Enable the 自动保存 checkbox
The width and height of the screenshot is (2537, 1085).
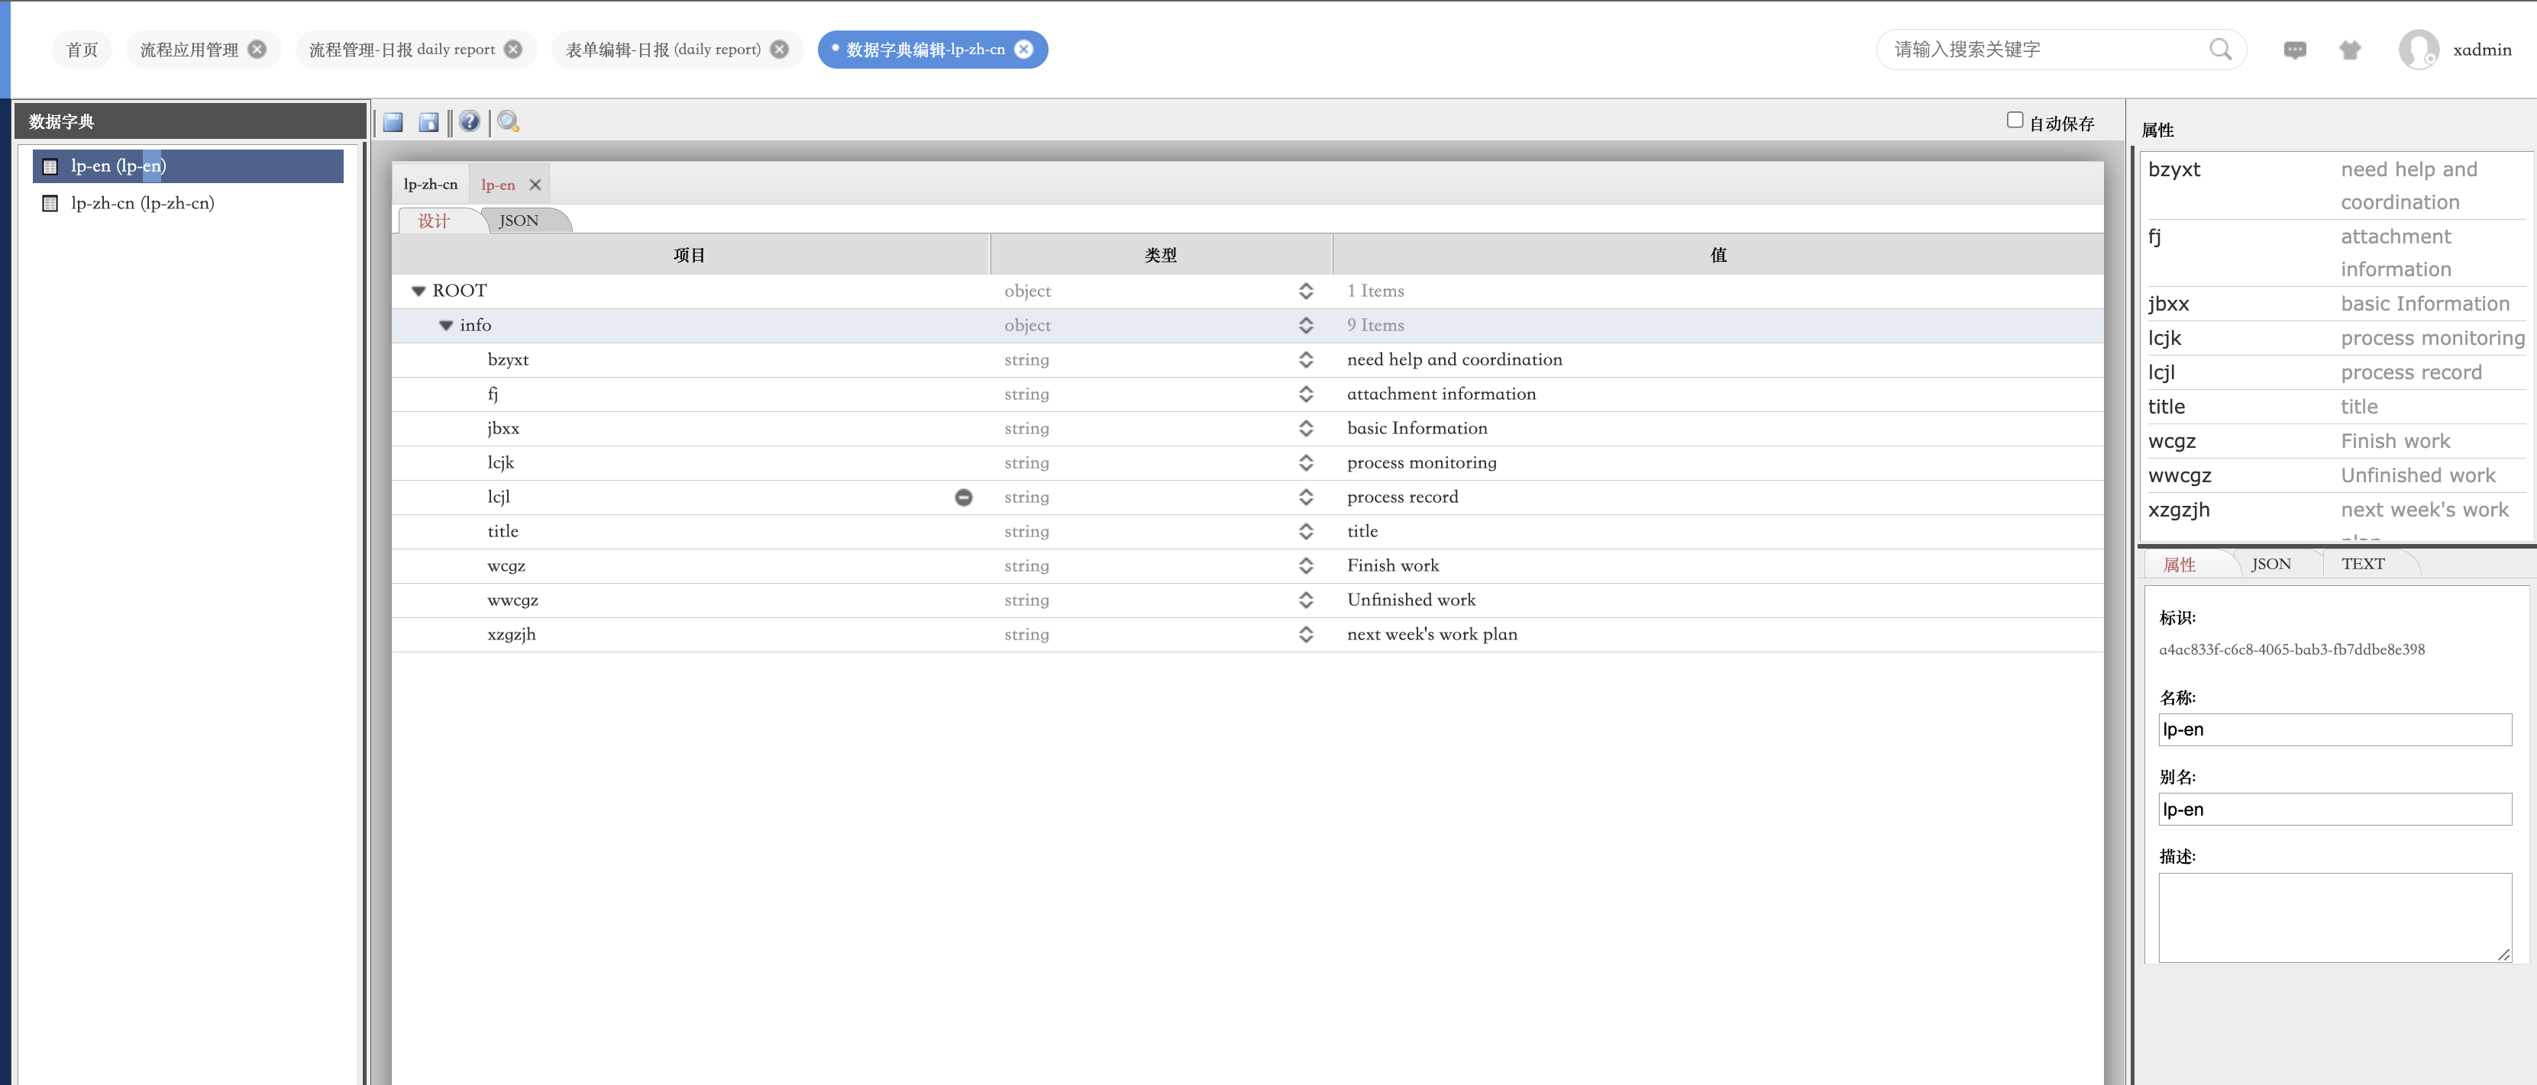(2014, 120)
